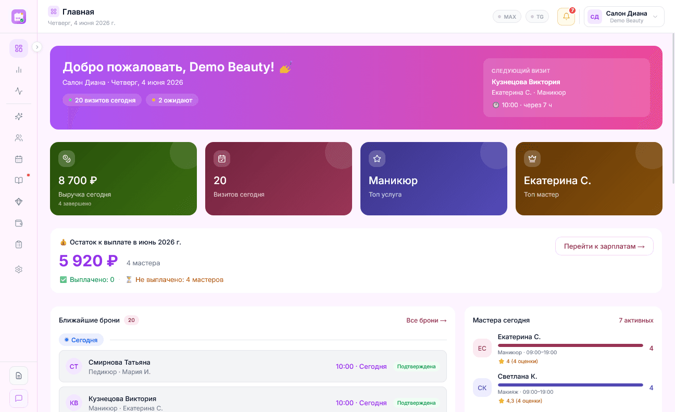The height and width of the screenshot is (412, 675).
Task: Open the 'Выручка сегодня' green card
Action: (123, 178)
